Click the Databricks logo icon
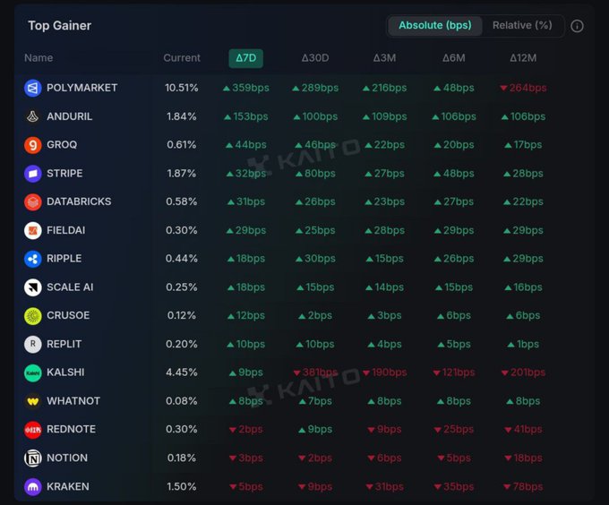The image size is (609, 505). pos(33,201)
